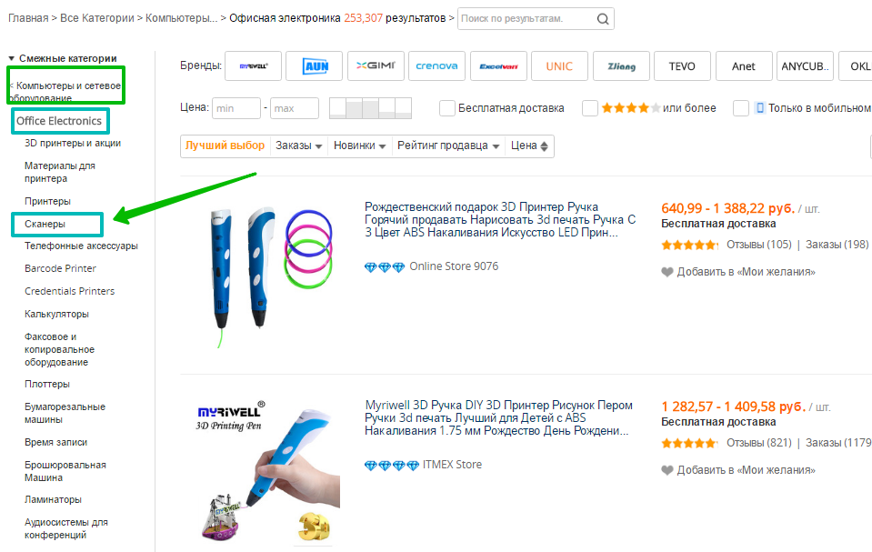Viewport: 872px width, 552px height.
Task: Click heart icon for first product wishlist
Action: 667,272
